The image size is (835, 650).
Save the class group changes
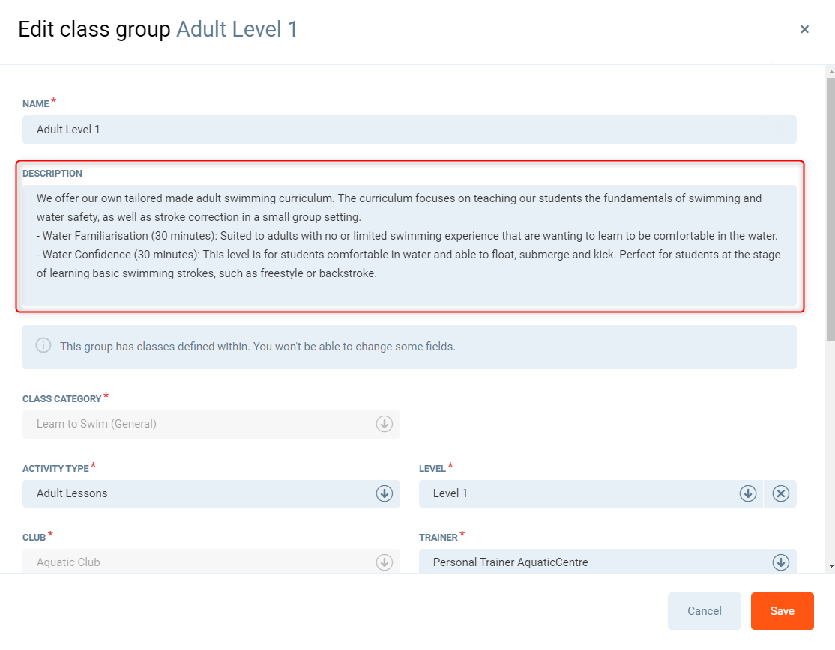click(x=782, y=611)
